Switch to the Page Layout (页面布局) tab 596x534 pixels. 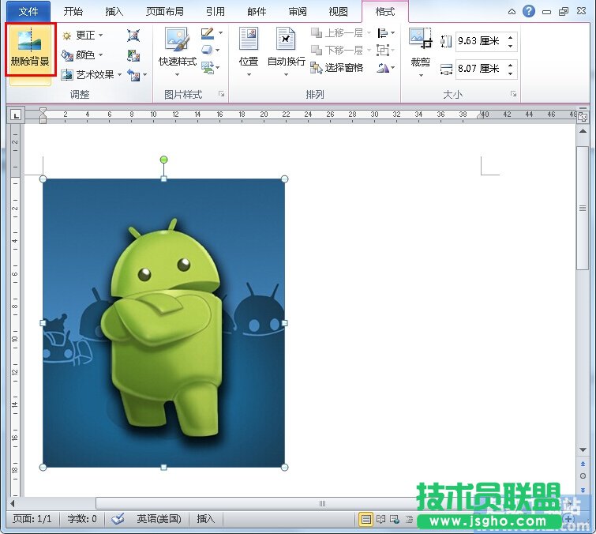click(x=165, y=12)
